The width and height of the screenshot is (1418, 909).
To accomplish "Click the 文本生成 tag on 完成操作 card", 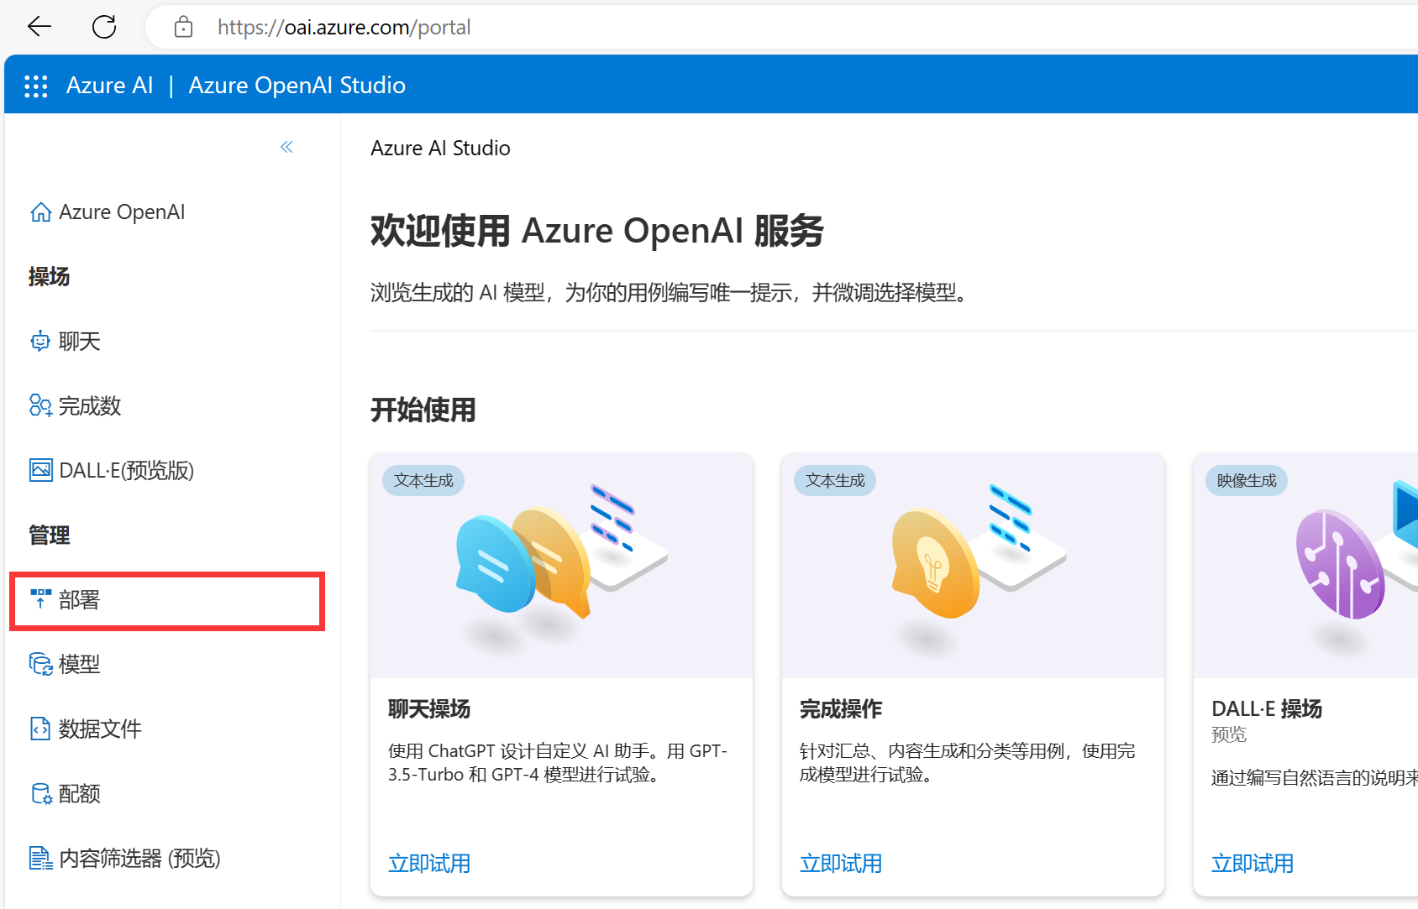I will (x=835, y=480).
